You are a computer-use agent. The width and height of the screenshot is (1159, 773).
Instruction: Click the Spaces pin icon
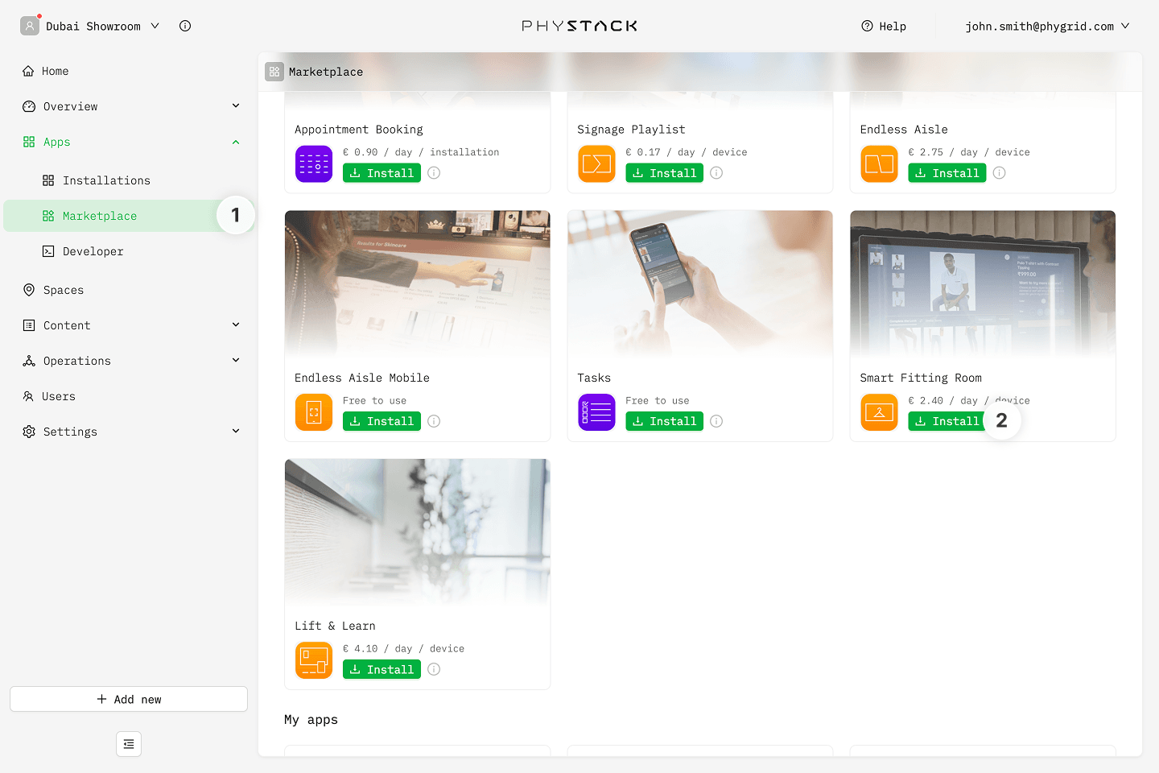pyautogui.click(x=29, y=290)
